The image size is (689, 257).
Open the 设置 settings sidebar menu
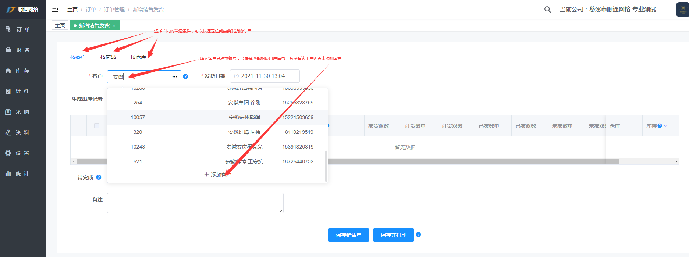23,153
